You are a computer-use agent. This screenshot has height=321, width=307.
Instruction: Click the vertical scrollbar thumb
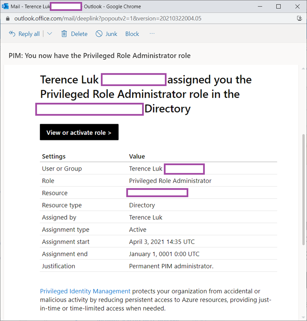(x=304, y=190)
